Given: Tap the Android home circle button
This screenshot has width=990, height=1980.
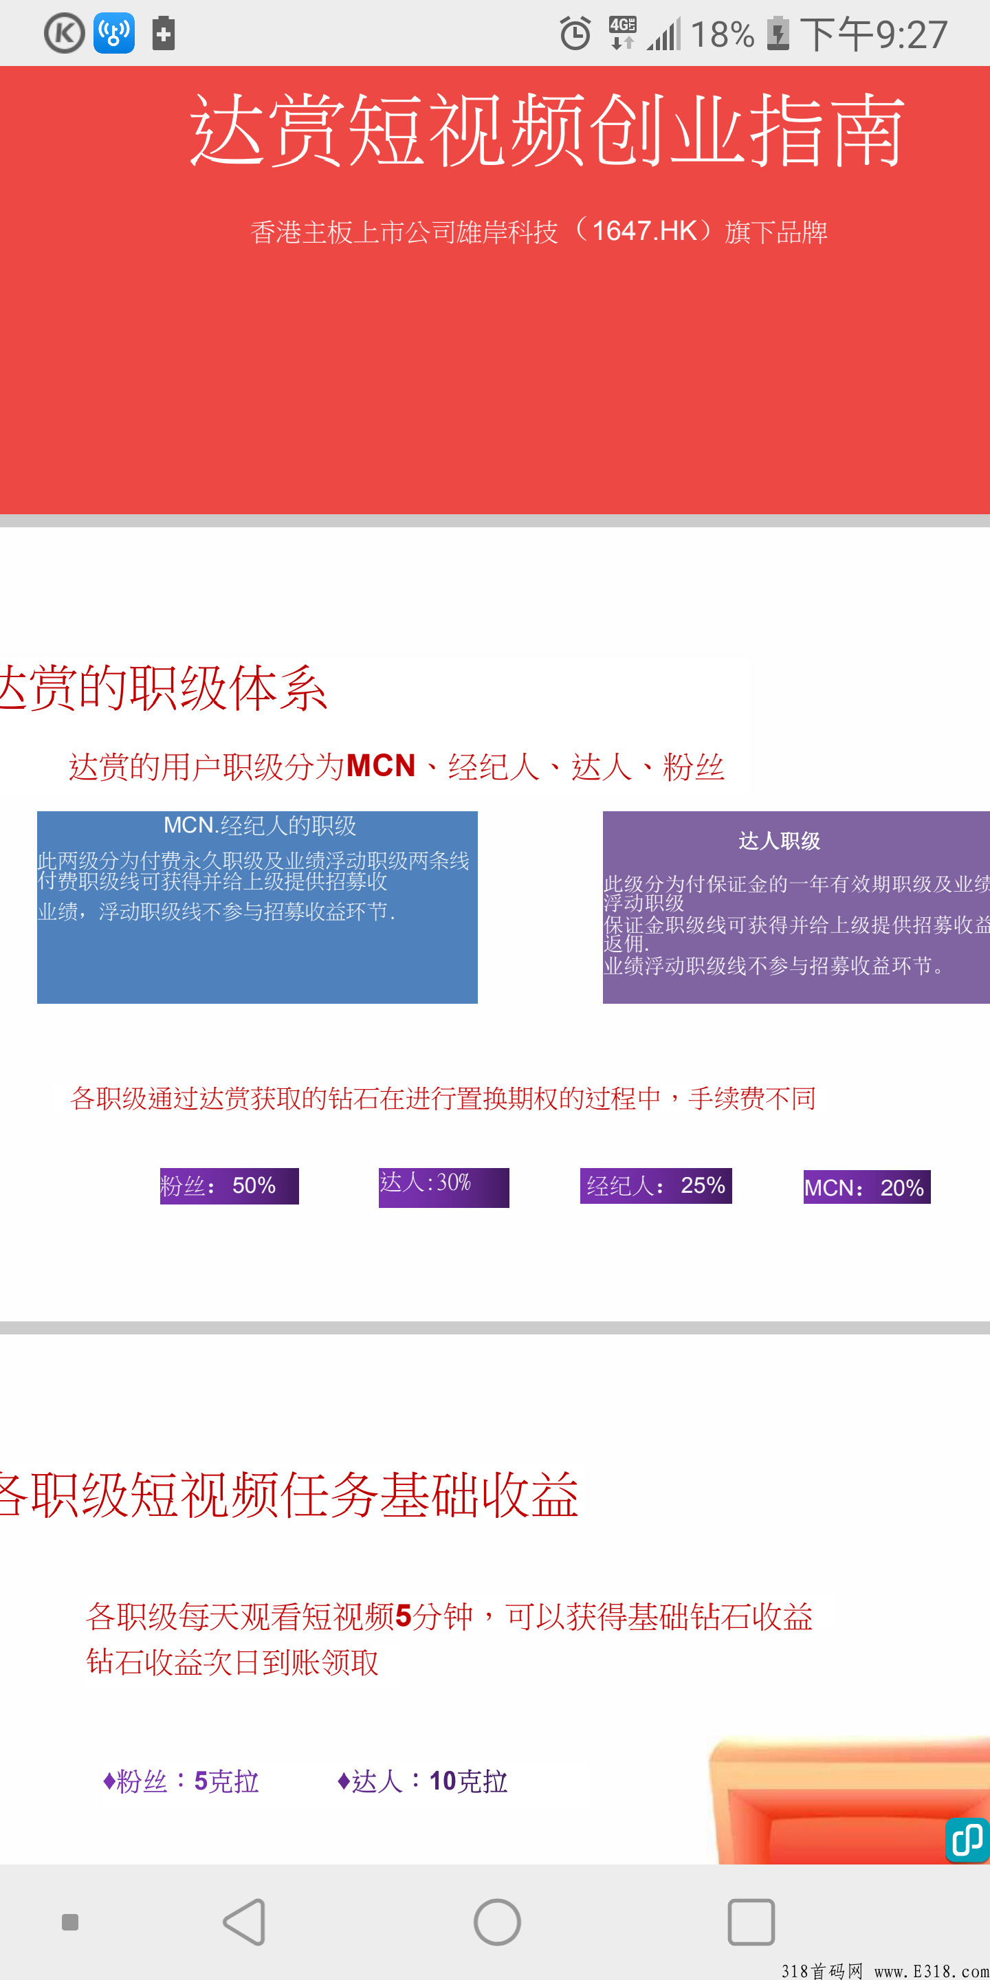Looking at the screenshot, I should tap(497, 1922).
